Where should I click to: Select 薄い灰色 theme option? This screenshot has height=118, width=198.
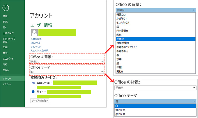[x=155, y=110]
